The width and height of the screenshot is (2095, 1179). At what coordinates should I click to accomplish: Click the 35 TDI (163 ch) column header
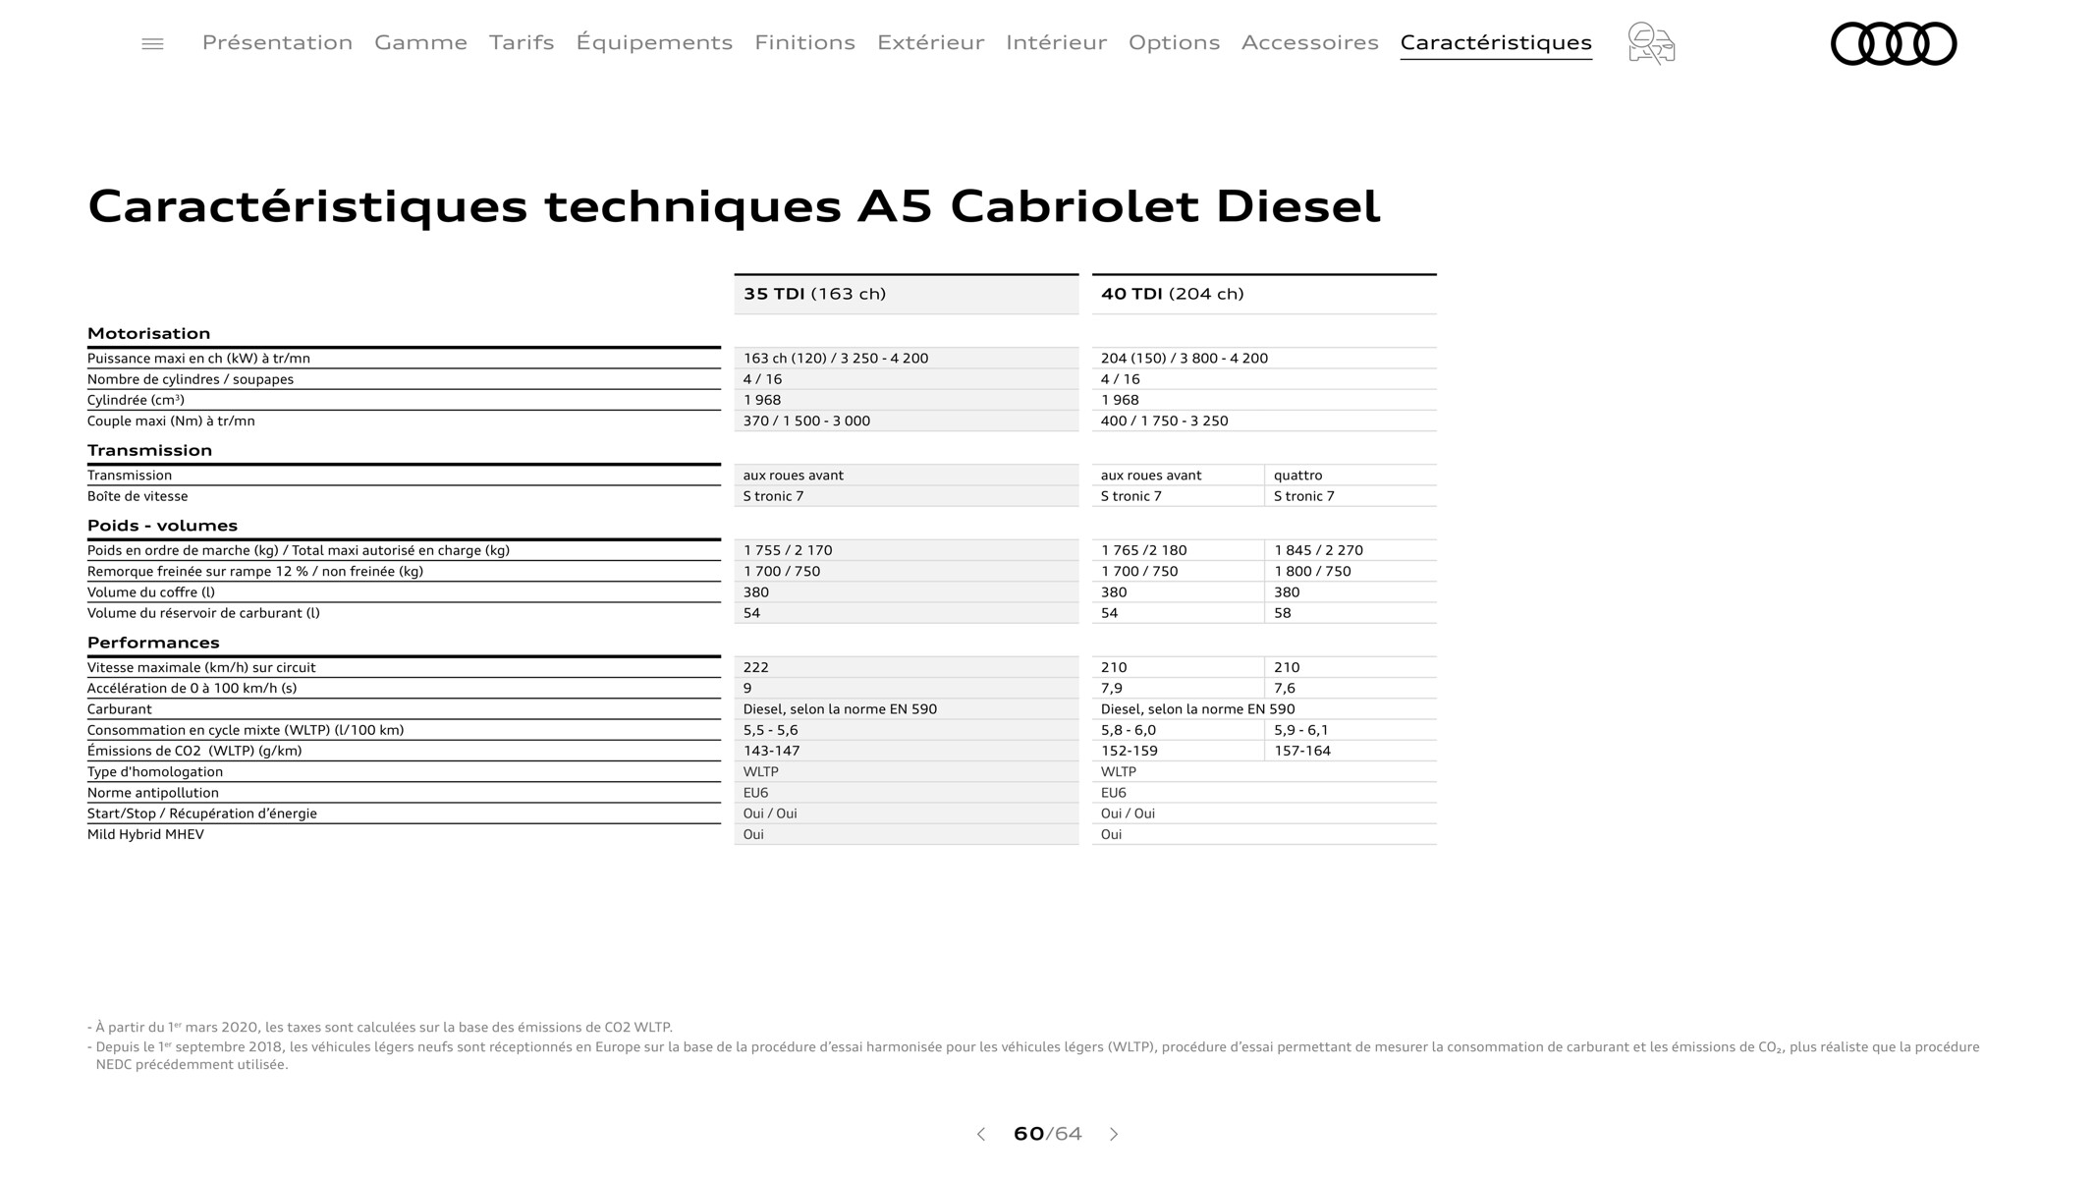907,294
